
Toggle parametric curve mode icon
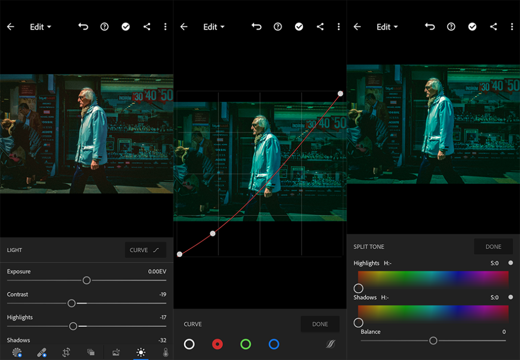click(x=330, y=344)
